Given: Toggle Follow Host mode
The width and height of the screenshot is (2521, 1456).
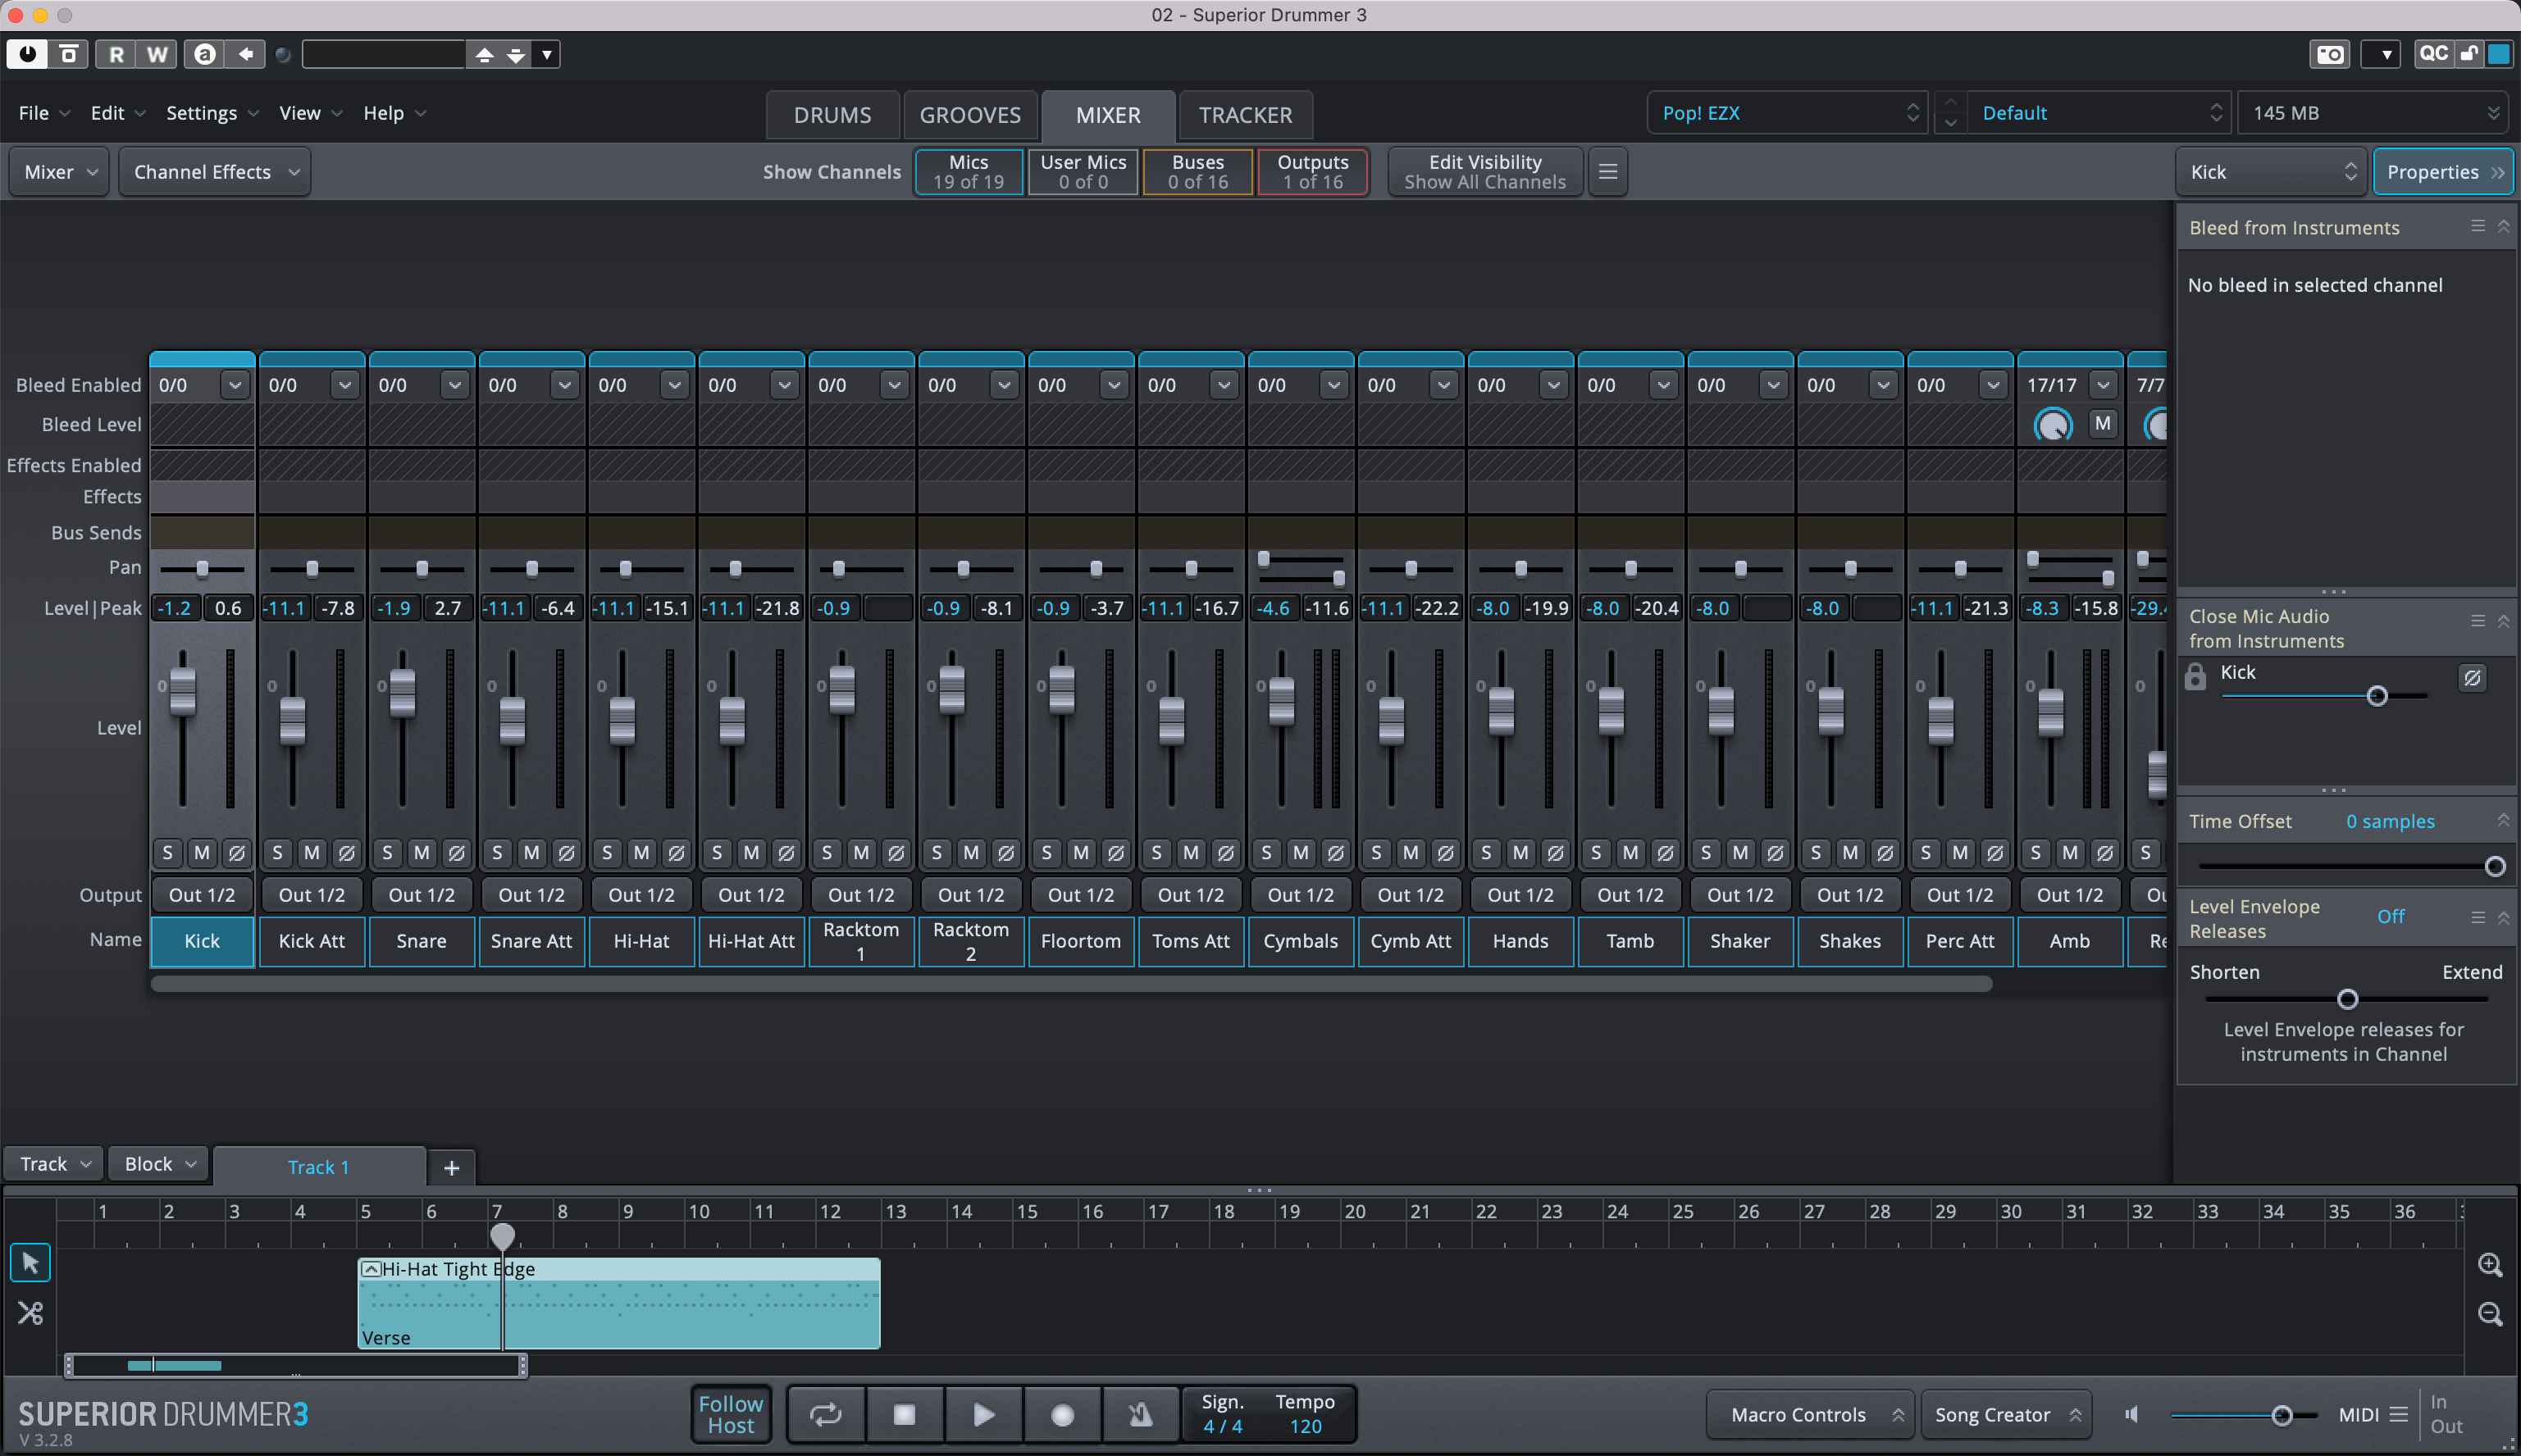Looking at the screenshot, I should pos(730,1414).
